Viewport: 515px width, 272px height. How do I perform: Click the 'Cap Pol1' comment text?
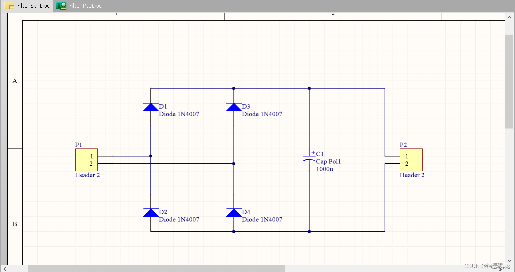pos(329,161)
